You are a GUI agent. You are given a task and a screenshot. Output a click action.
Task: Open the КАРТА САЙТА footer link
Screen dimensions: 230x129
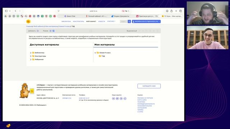[x=142, y=100]
